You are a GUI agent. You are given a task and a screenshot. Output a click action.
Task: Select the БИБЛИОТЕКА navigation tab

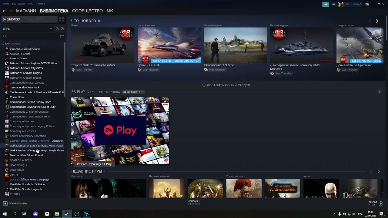pos(54,11)
